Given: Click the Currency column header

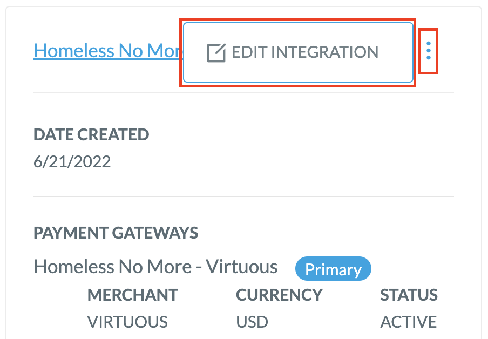Looking at the screenshot, I should click(279, 295).
